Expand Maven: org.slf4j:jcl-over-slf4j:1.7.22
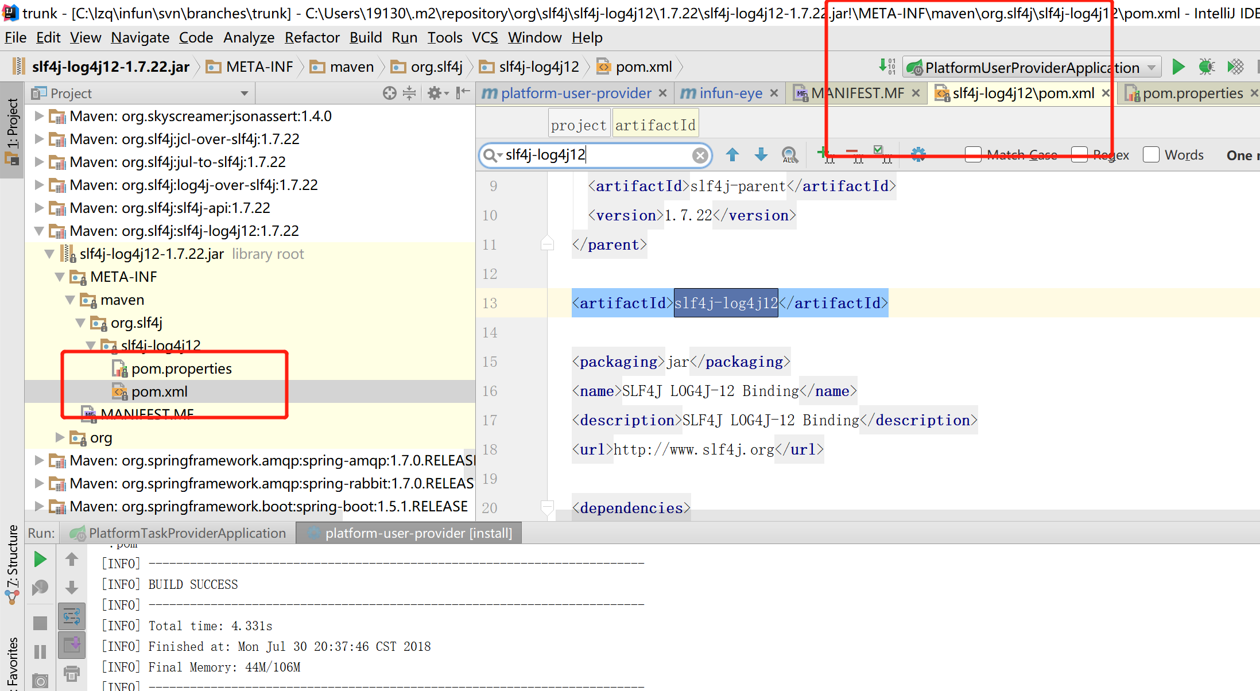 click(x=39, y=139)
